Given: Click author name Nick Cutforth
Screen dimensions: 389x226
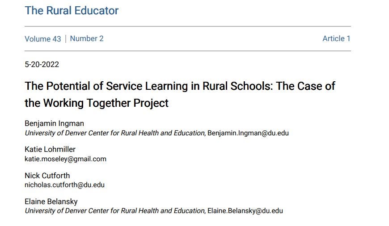Looking at the screenshot, I should coord(47,176).
